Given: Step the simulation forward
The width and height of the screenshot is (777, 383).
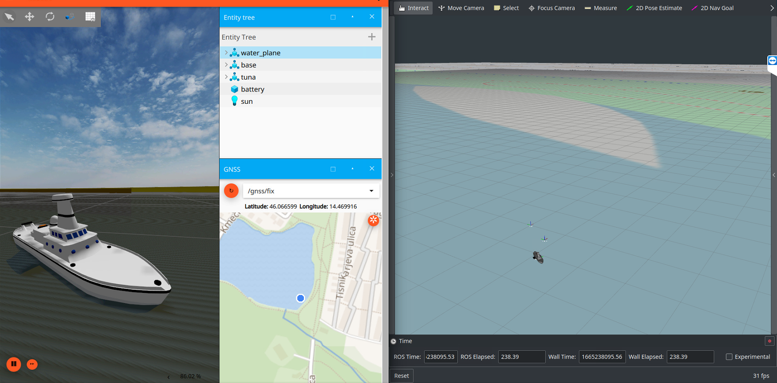Looking at the screenshot, I should tap(32, 364).
